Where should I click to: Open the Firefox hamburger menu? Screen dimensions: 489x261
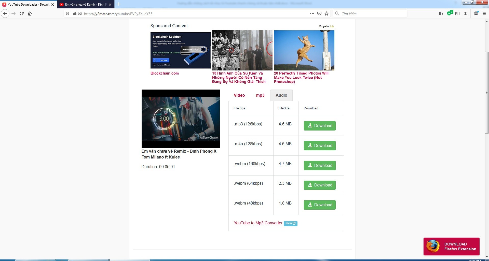[484, 13]
